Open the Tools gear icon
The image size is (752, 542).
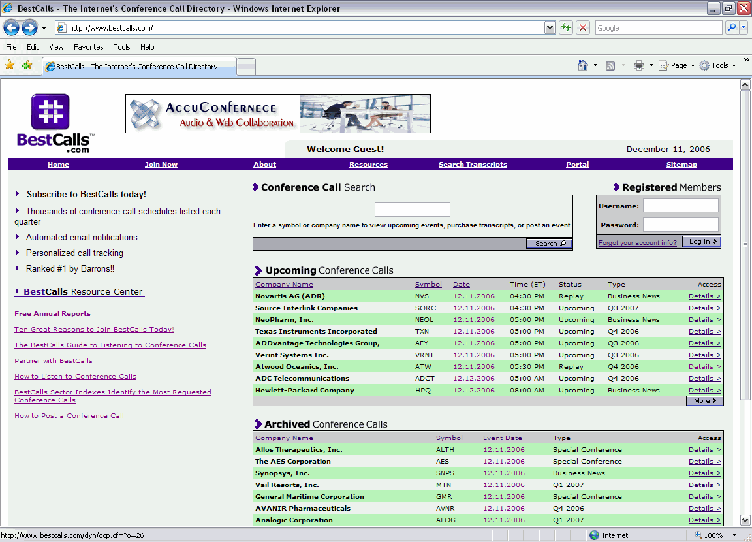click(x=718, y=65)
